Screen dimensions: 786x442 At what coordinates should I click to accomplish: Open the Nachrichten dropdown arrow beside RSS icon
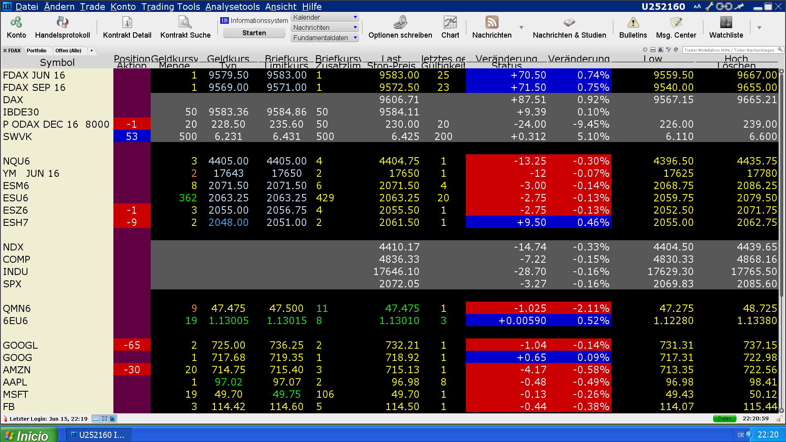pyautogui.click(x=521, y=27)
